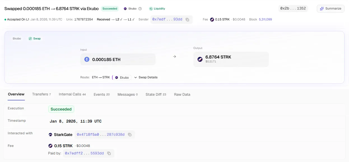Viewport: 349px width, 162px height.
Task: Click the STRK icon in header fee
Action: (x=212, y=20)
